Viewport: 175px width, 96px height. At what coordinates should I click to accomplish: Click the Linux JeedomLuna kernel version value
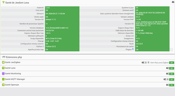pos(152,24)
